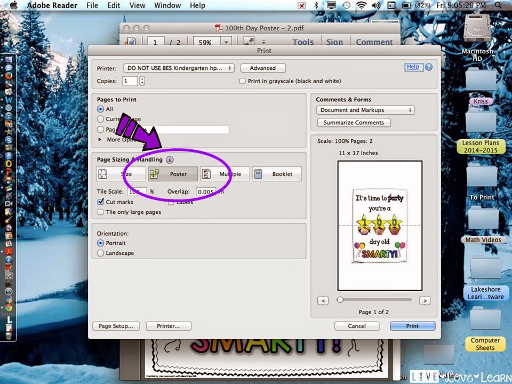Open the Apple menu
The image size is (512, 384).
tap(13, 5)
